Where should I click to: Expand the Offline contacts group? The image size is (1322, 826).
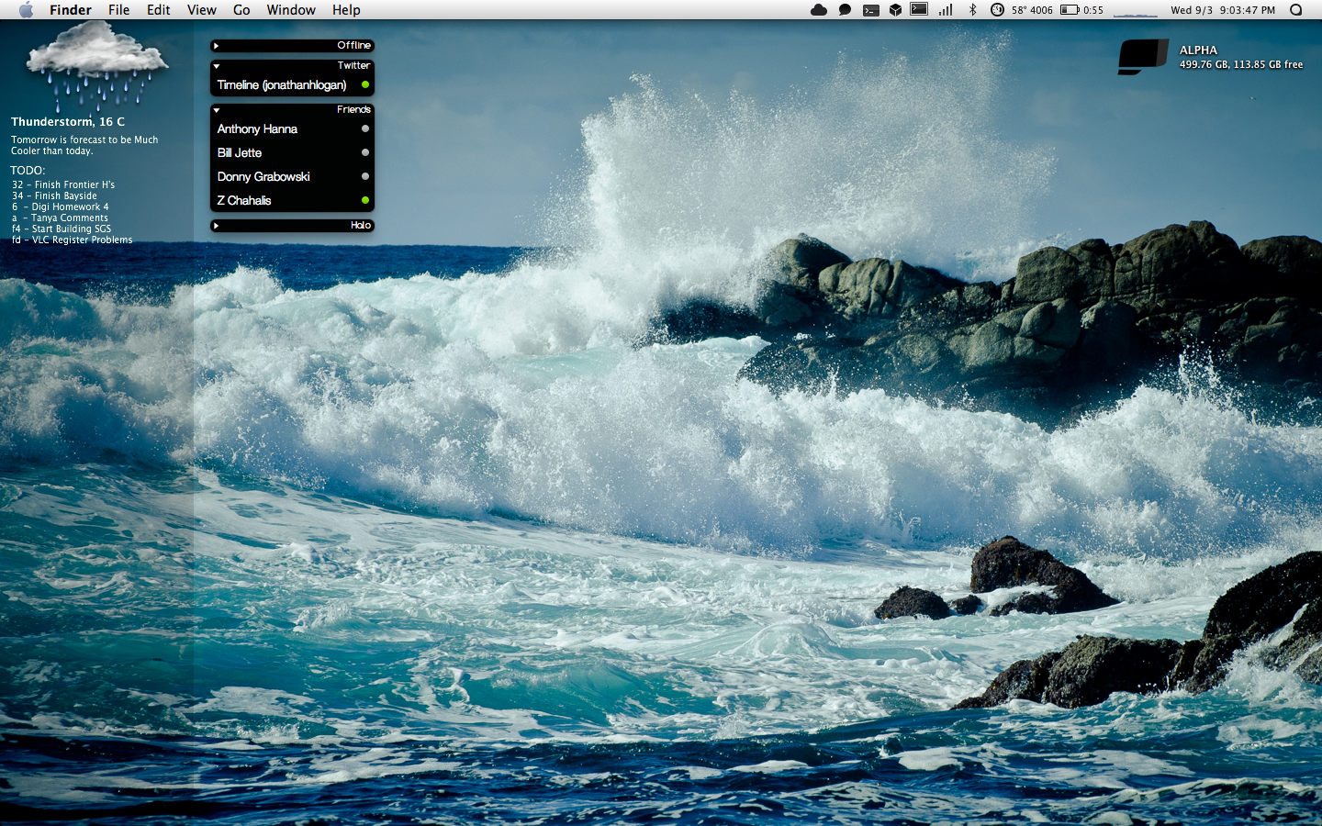217,46
